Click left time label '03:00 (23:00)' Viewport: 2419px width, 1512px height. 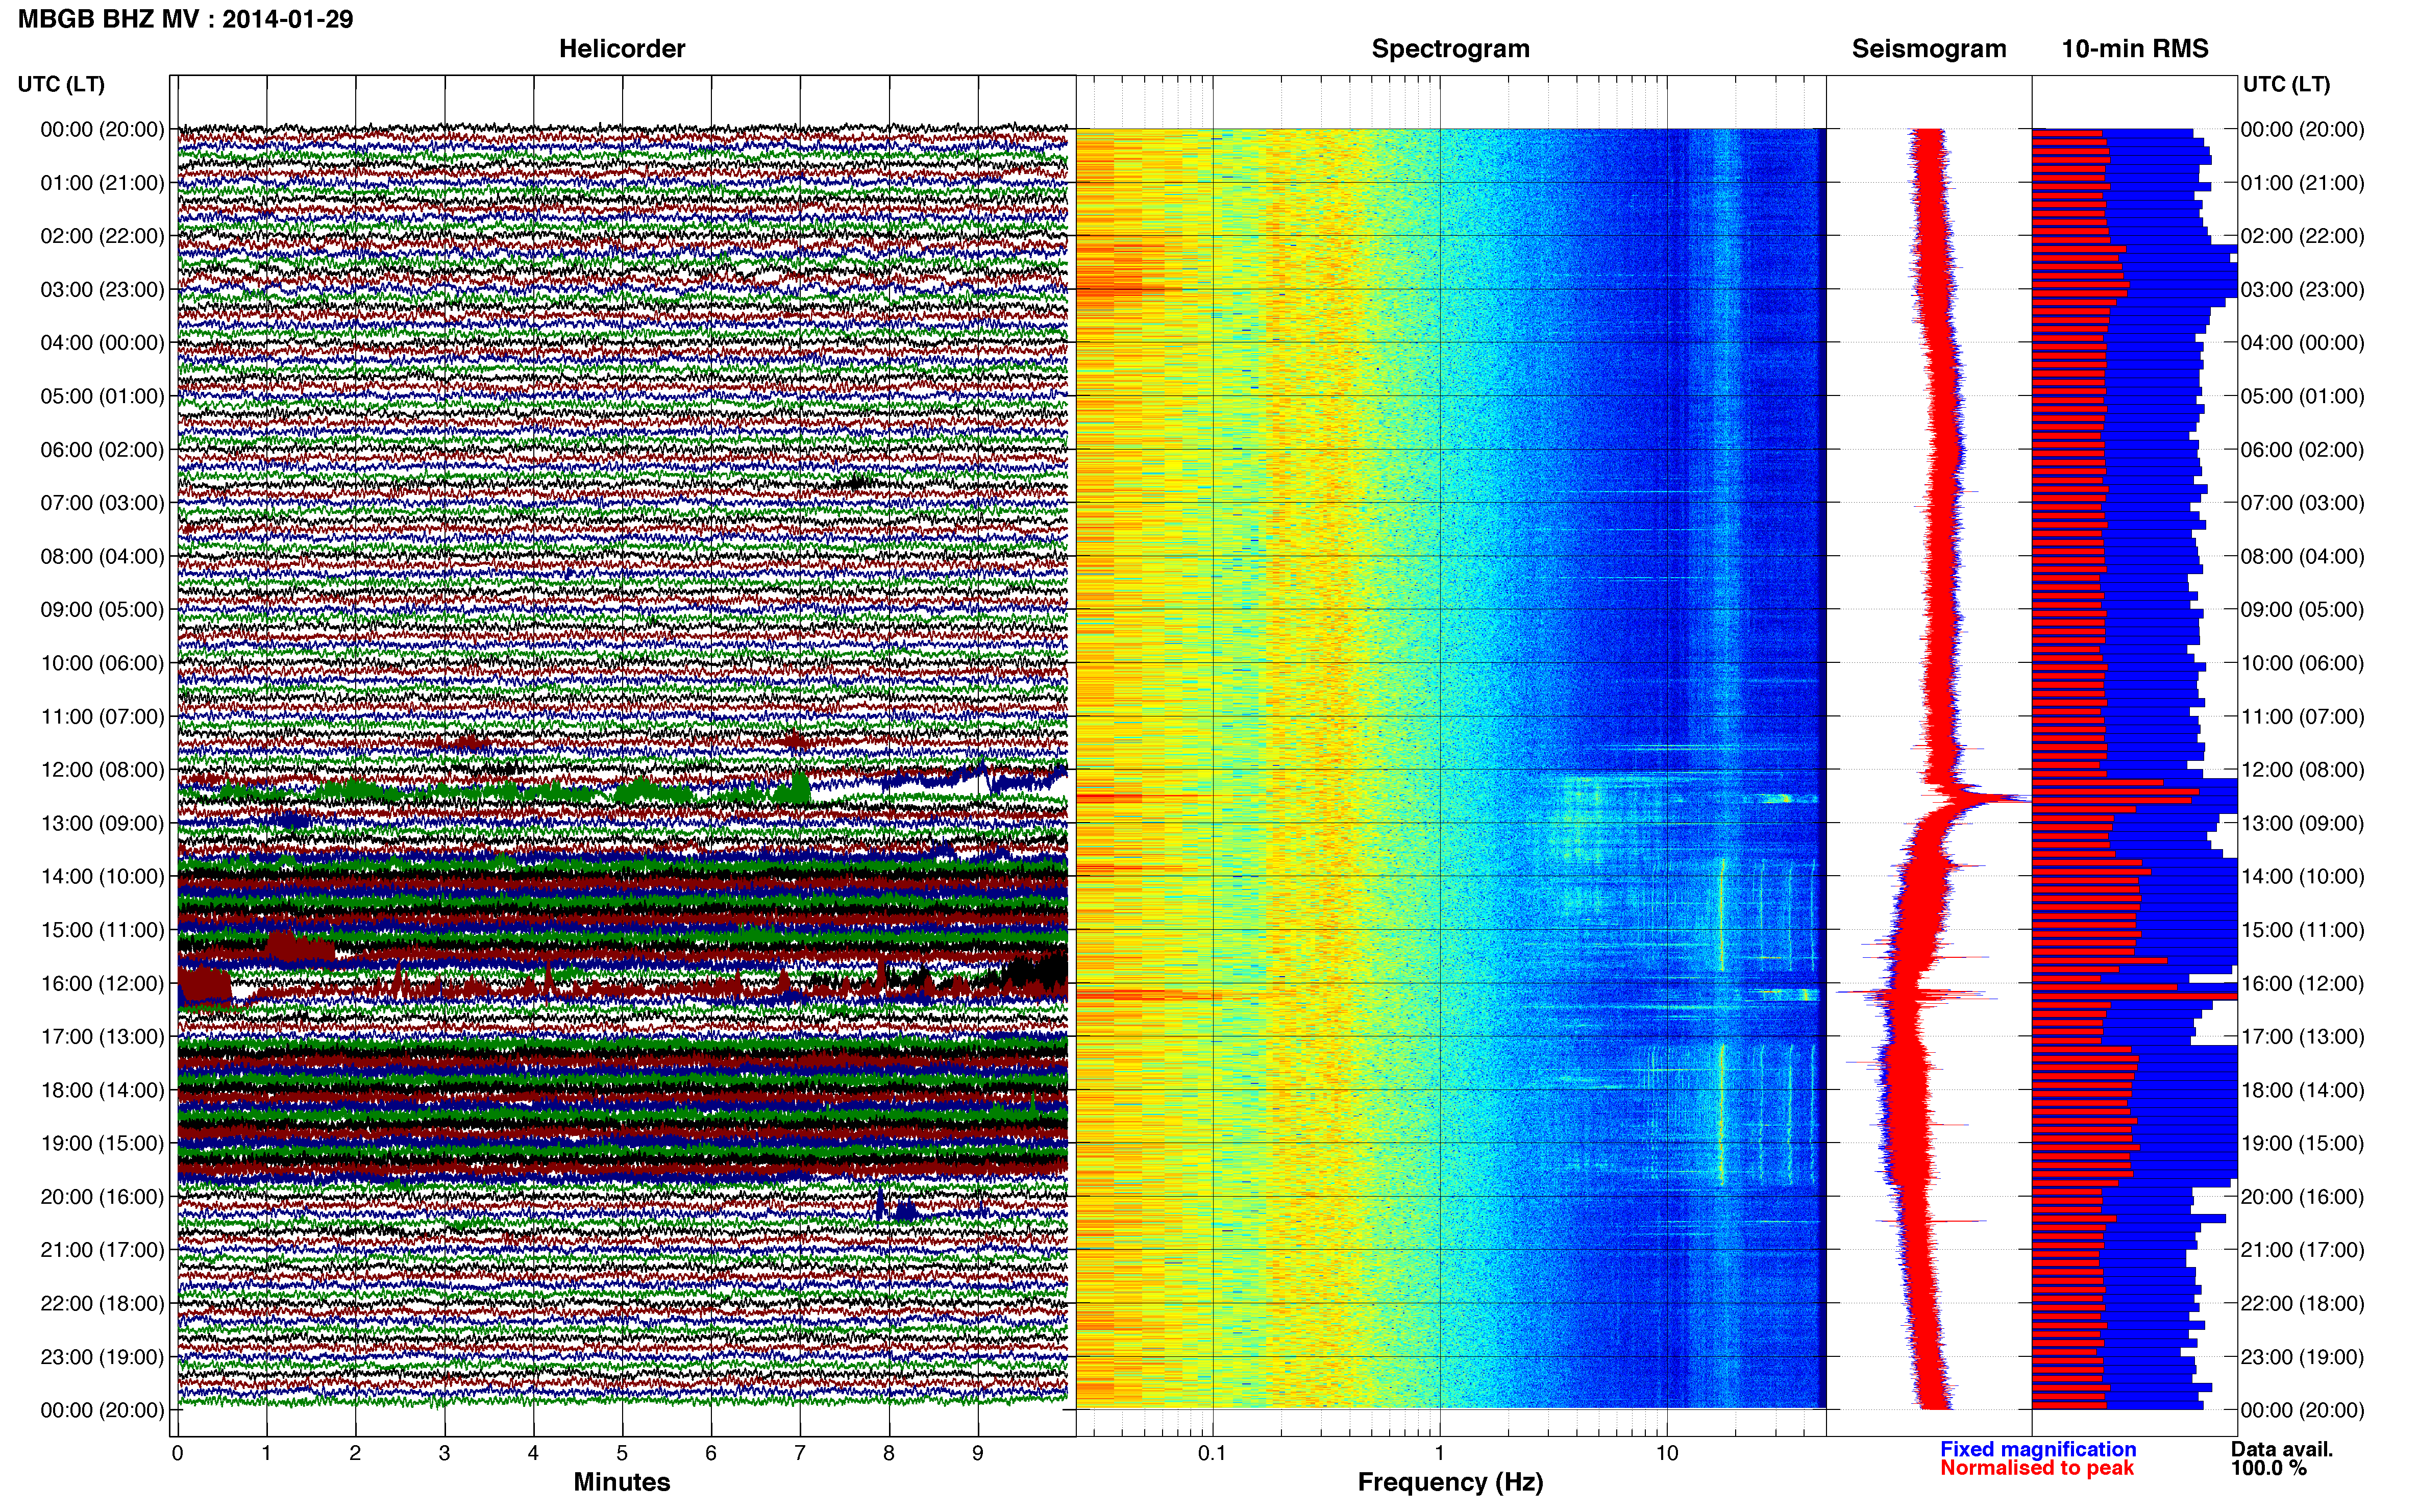[102, 289]
